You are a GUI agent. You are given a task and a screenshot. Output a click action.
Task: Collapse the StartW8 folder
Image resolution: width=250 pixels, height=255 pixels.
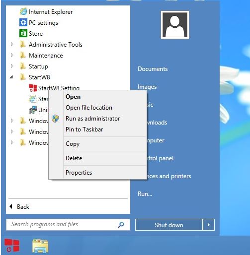(11, 77)
